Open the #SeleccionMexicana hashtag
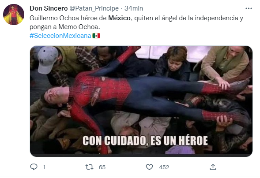Viewport: 260px width, 178px height. pyautogui.click(x=60, y=36)
